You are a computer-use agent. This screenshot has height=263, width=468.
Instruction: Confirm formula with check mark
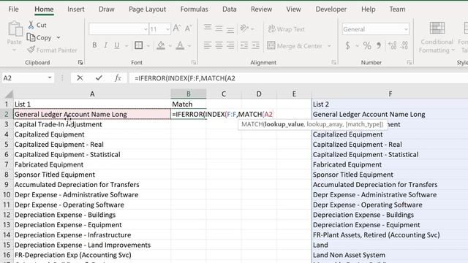click(99, 78)
